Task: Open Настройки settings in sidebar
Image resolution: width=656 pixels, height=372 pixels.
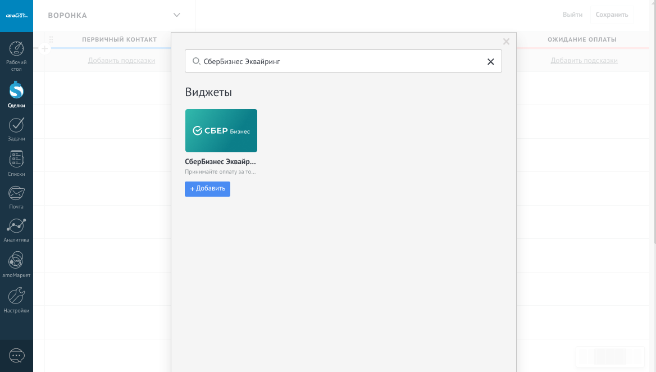Action: point(16,300)
